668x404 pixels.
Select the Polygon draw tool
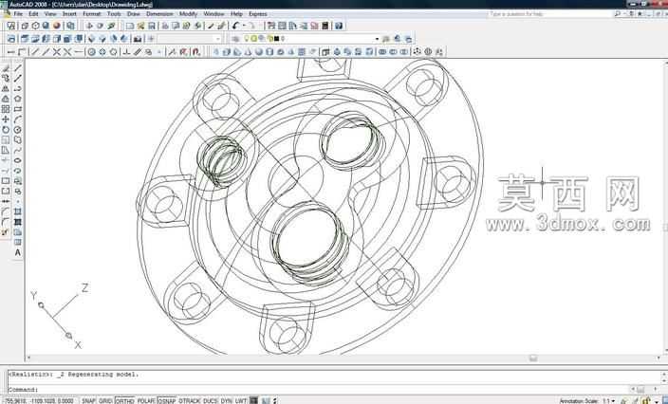click(17, 99)
